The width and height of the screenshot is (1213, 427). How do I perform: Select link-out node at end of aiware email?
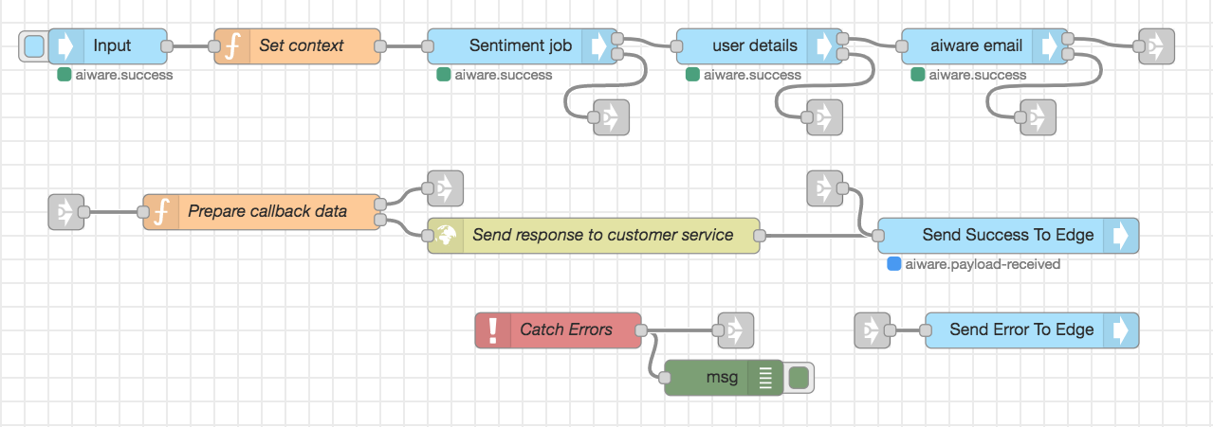(1156, 45)
